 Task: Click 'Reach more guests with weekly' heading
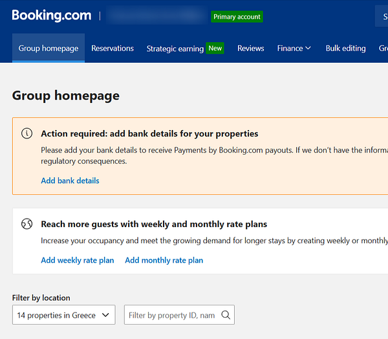coord(154,224)
